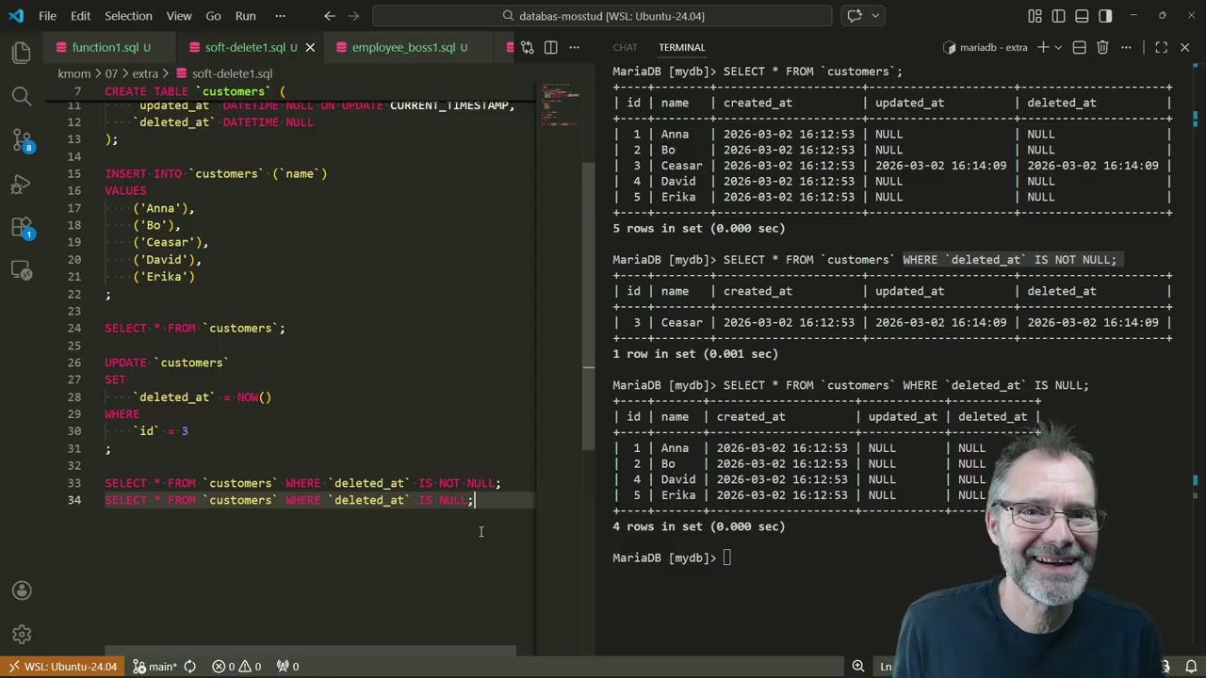Click the code minimap thumbnail

coord(561,105)
